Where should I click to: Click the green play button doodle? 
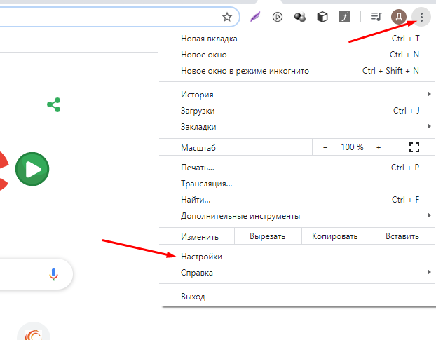coord(32,169)
